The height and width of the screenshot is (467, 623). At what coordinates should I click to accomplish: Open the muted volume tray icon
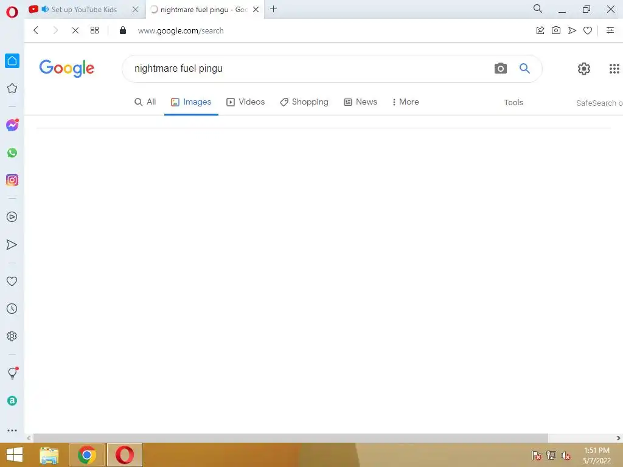click(565, 455)
